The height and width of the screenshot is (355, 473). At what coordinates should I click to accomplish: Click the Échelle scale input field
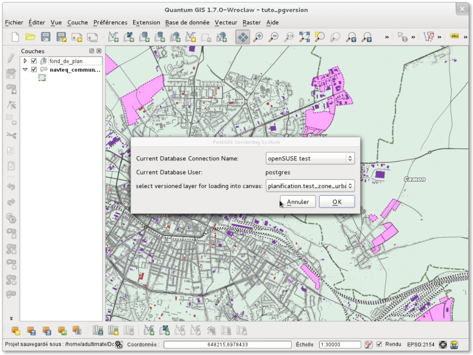pos(339,344)
